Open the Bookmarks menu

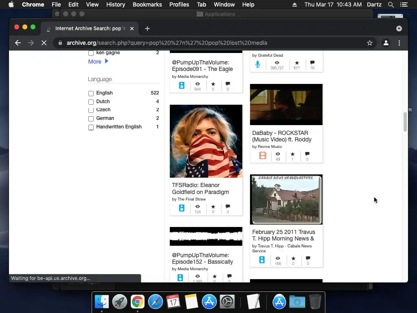click(x=147, y=4)
